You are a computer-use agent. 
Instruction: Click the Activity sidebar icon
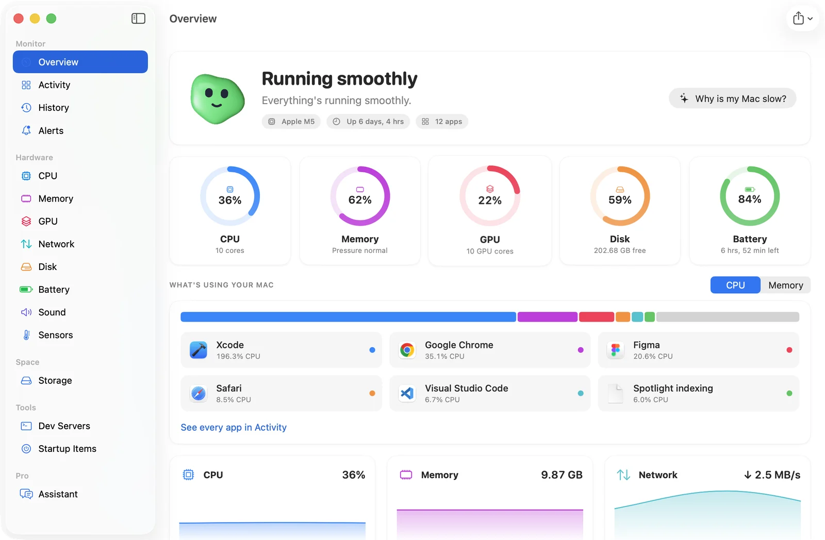pyautogui.click(x=26, y=85)
